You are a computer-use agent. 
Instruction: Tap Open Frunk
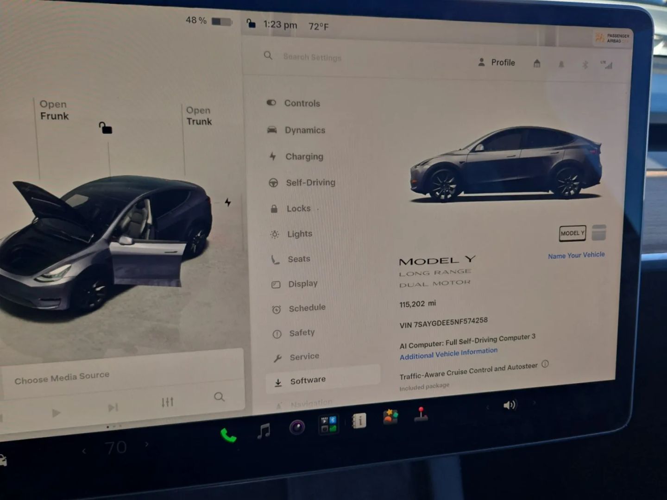pos(54,110)
